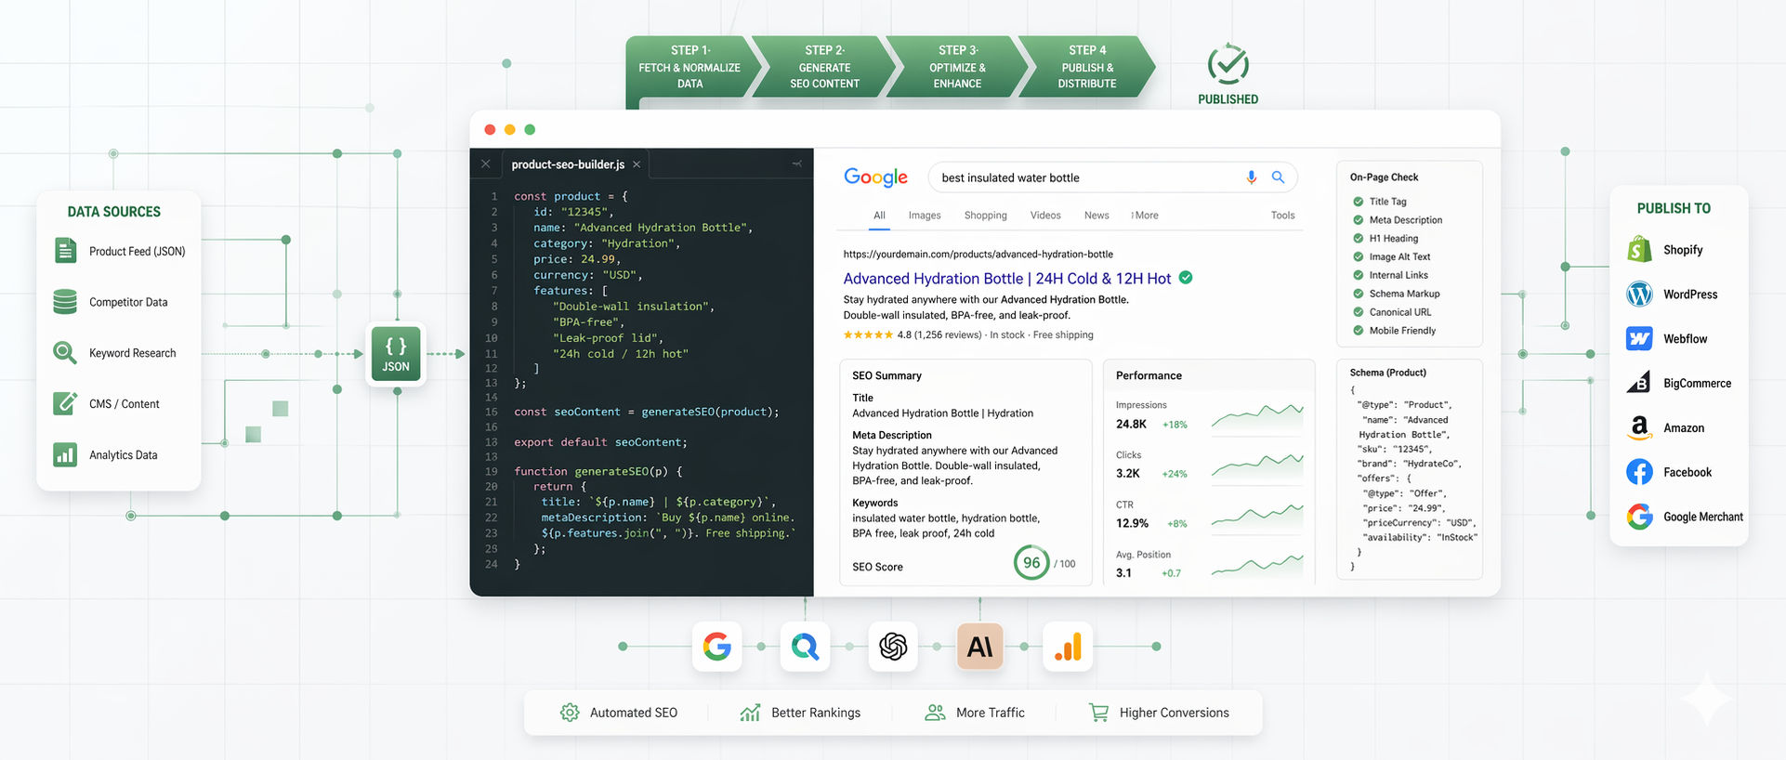The height and width of the screenshot is (760, 1786).
Task: Toggle the Mobile Friendly check item
Action: [x=1394, y=331]
